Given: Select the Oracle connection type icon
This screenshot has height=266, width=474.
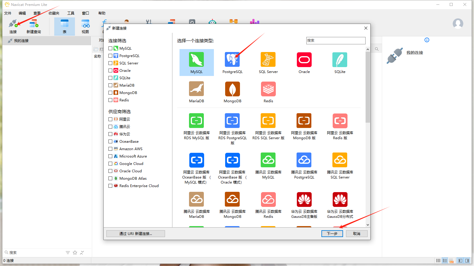Looking at the screenshot, I should tap(304, 59).
